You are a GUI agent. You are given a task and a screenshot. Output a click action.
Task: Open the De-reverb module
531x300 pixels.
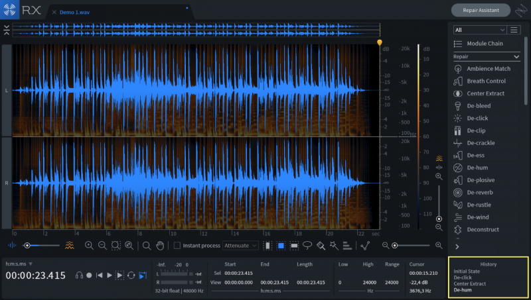point(473,193)
